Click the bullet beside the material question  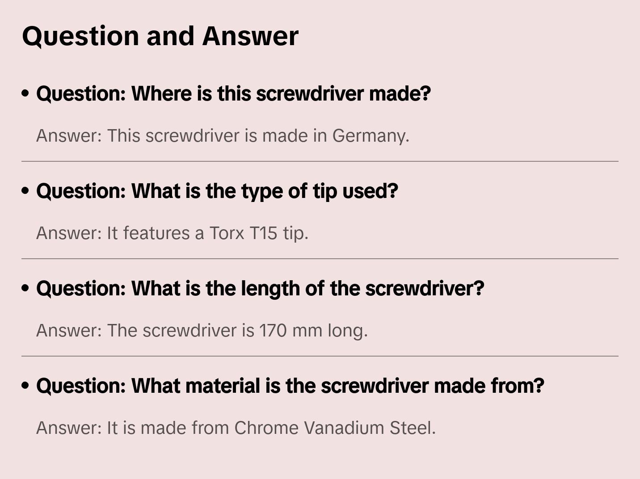[25, 386]
